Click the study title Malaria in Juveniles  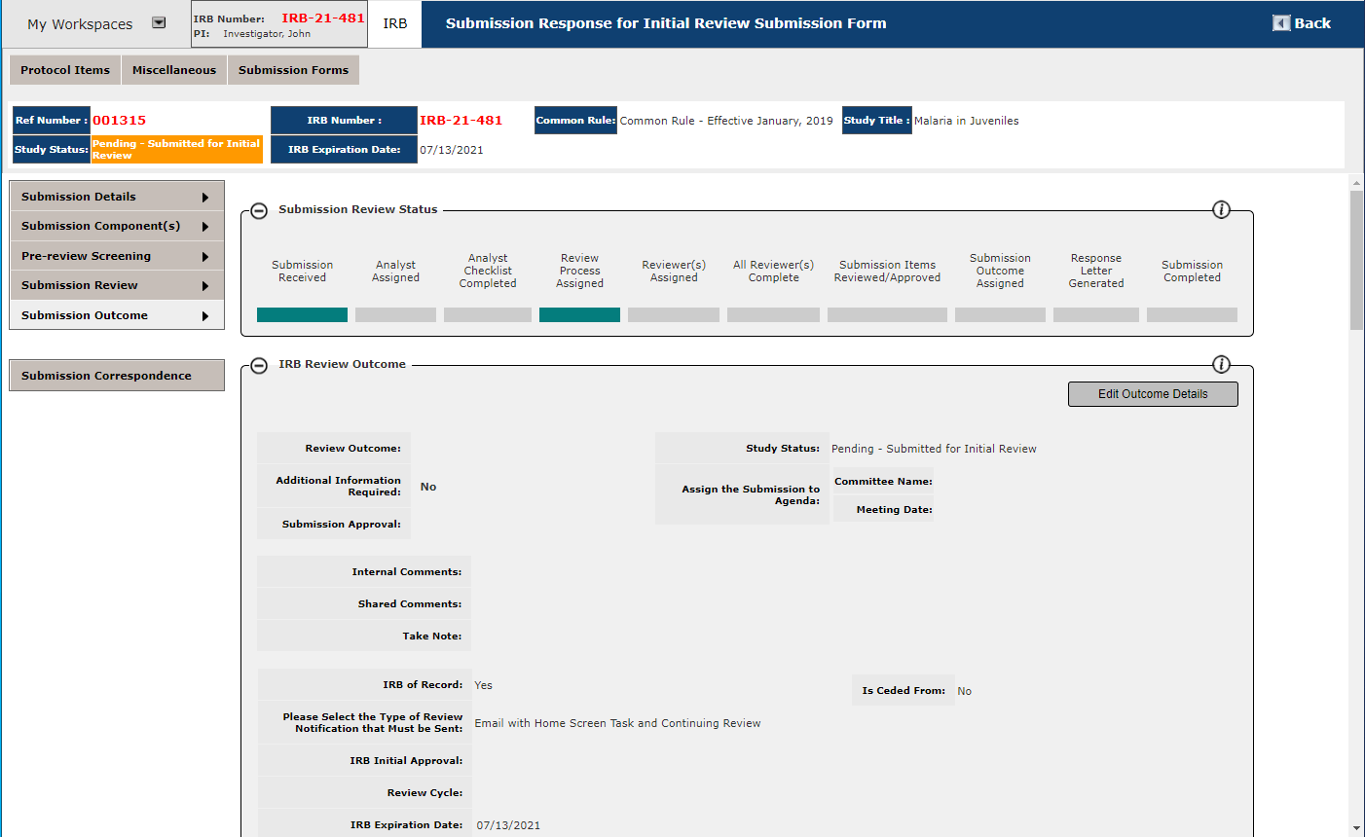(x=967, y=121)
